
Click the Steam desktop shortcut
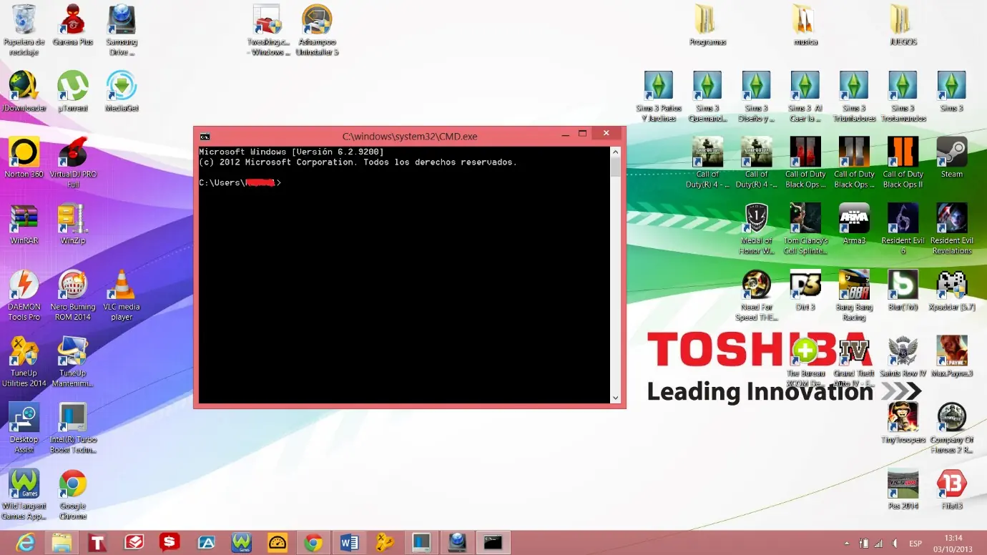tap(951, 158)
